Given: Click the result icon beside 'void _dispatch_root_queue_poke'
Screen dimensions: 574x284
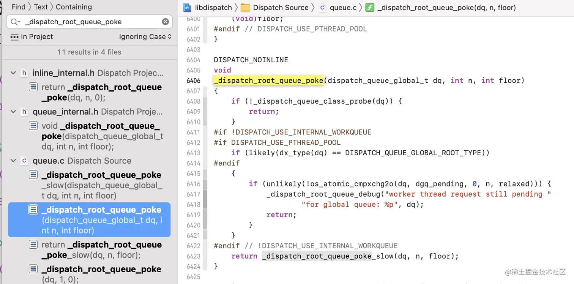Looking at the screenshot, I should [33, 126].
